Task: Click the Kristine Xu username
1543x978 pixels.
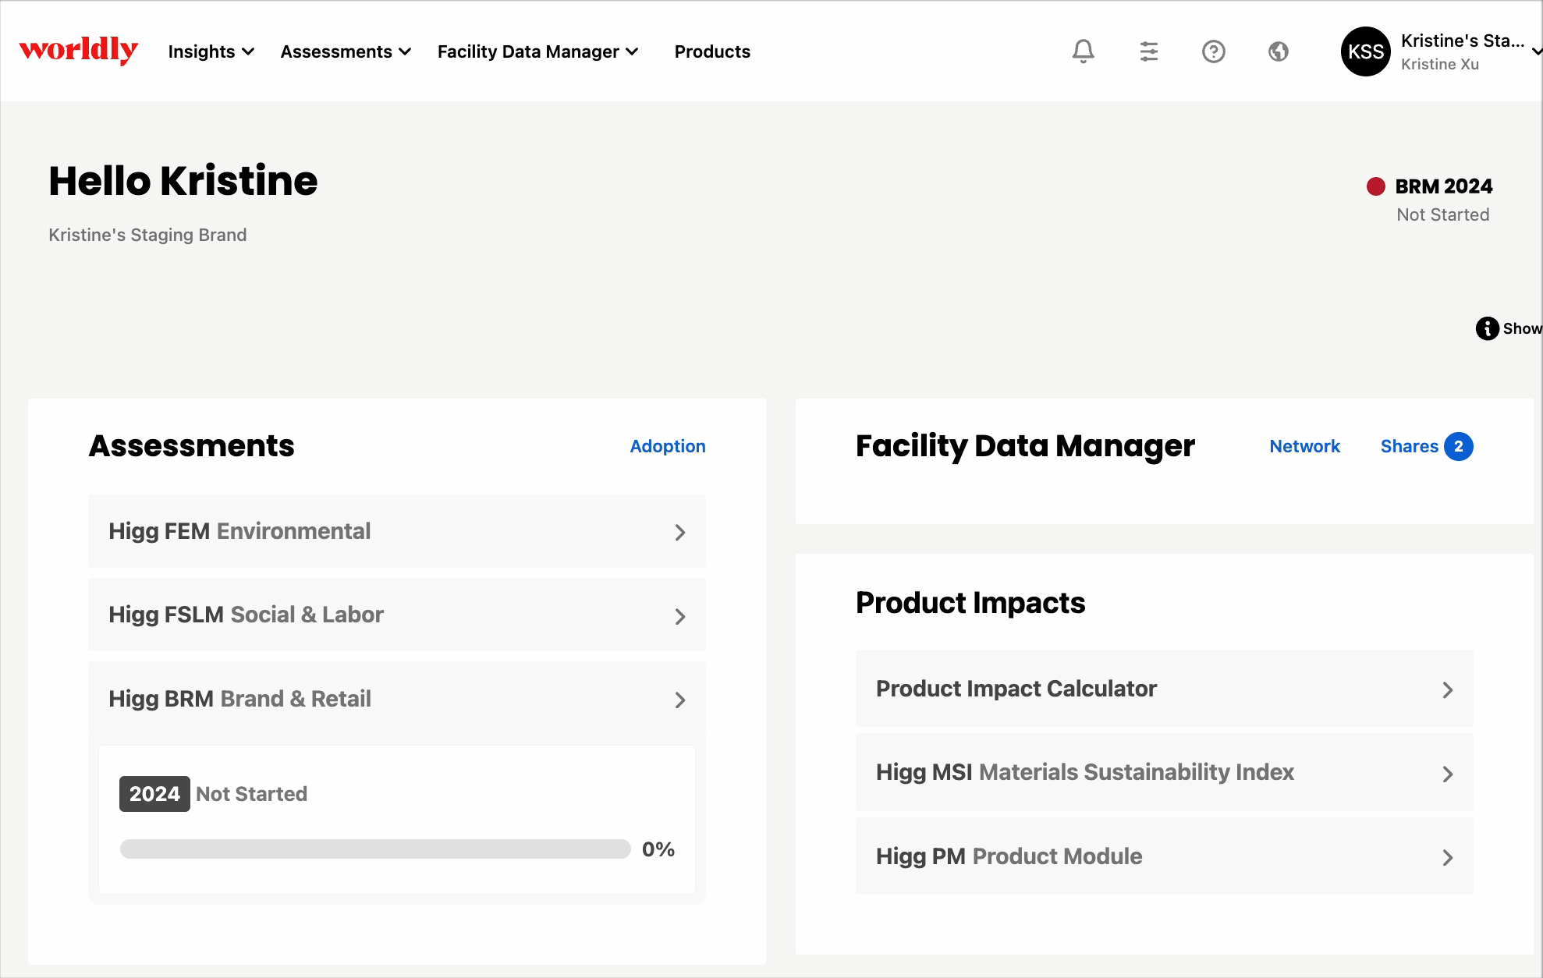Action: [1439, 64]
